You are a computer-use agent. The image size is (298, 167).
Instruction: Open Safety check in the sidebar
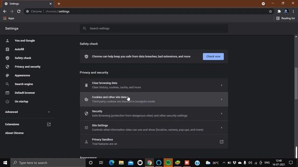coord(23,58)
